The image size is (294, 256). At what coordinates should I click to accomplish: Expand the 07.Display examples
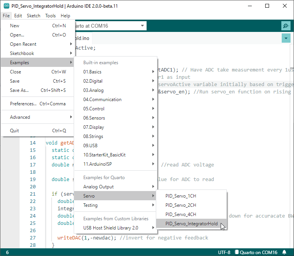[116, 127]
